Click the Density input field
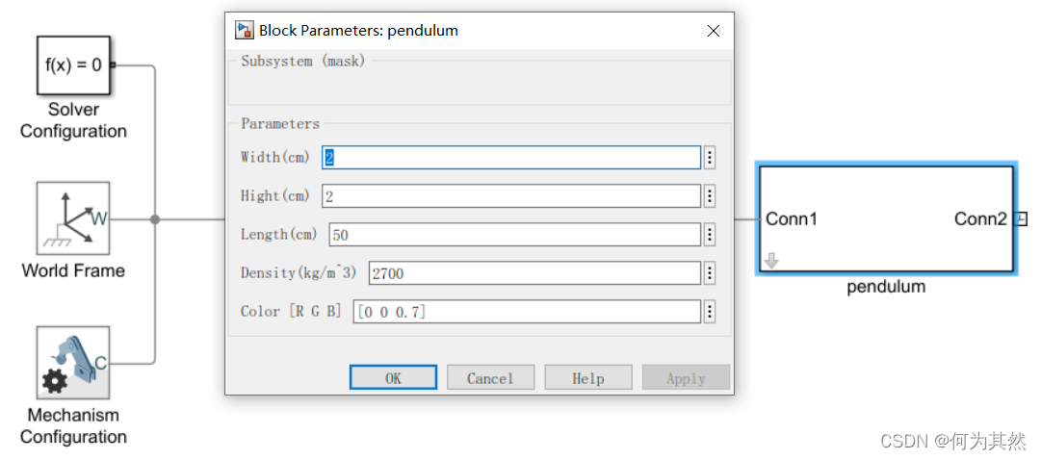The image size is (1041, 460). pos(534,273)
